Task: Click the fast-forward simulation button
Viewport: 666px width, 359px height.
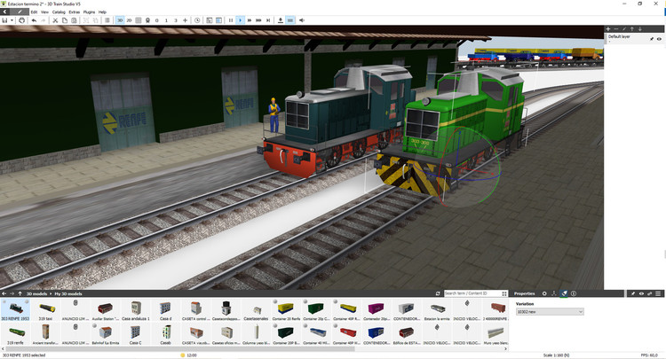Action: 250,20
